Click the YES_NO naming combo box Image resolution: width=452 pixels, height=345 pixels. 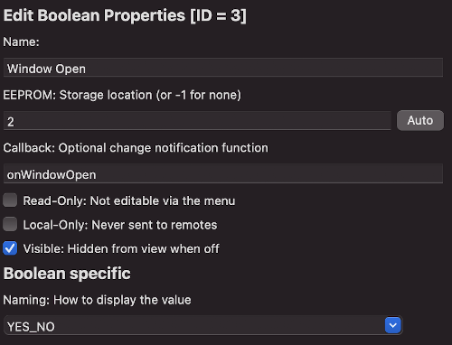(x=203, y=325)
